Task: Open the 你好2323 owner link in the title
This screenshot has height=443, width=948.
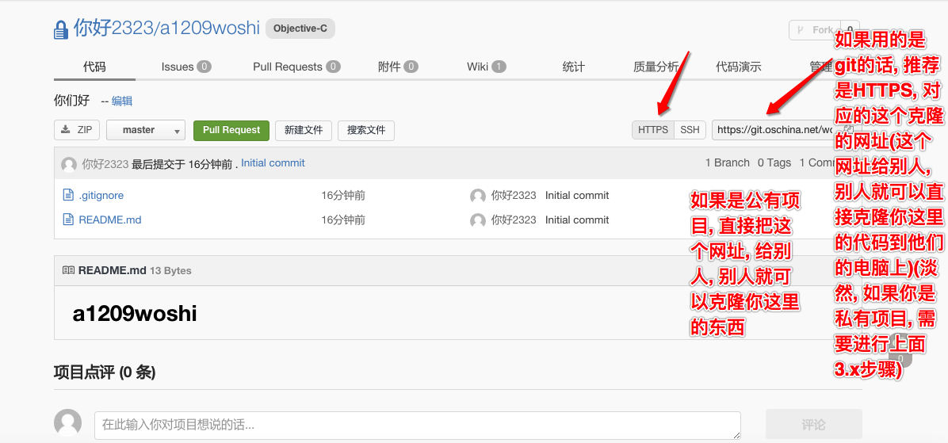Action: pos(113,28)
